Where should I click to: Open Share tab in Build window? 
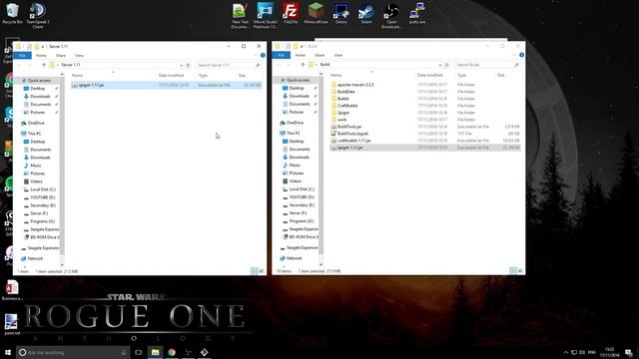[x=319, y=55]
